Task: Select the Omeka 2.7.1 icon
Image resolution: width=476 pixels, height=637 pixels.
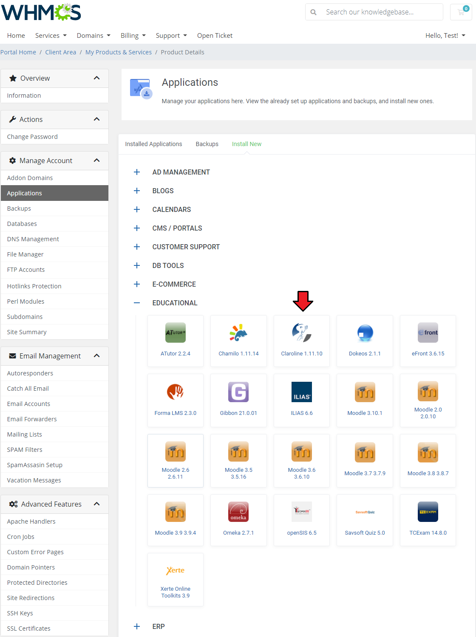Action: click(238, 512)
